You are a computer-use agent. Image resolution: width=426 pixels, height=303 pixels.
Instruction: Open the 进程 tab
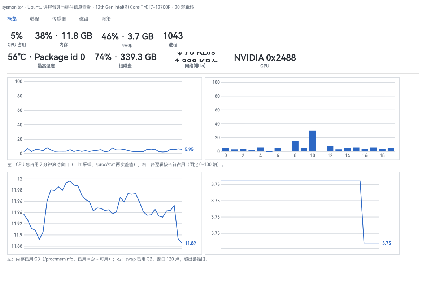pyautogui.click(x=34, y=19)
